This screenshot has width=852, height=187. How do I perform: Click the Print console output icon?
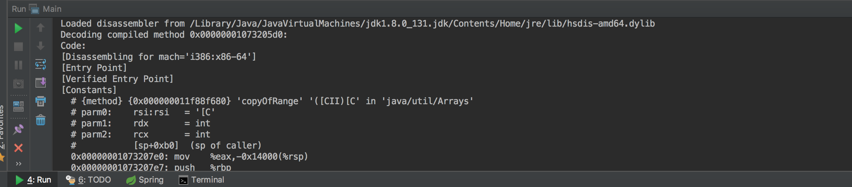pyautogui.click(x=41, y=101)
